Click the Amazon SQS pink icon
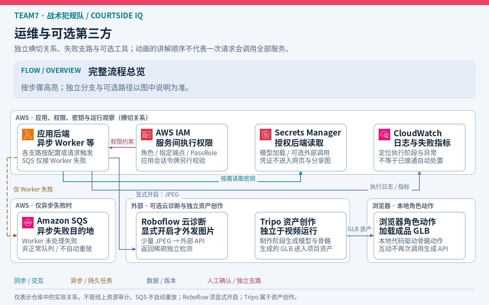 (x=28, y=223)
